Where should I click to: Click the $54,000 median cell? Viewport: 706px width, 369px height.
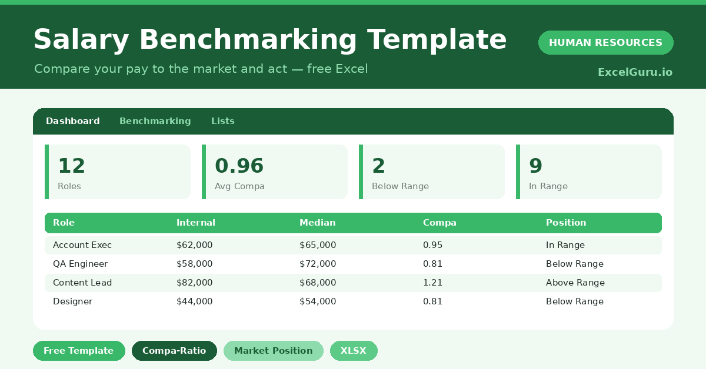coord(318,301)
